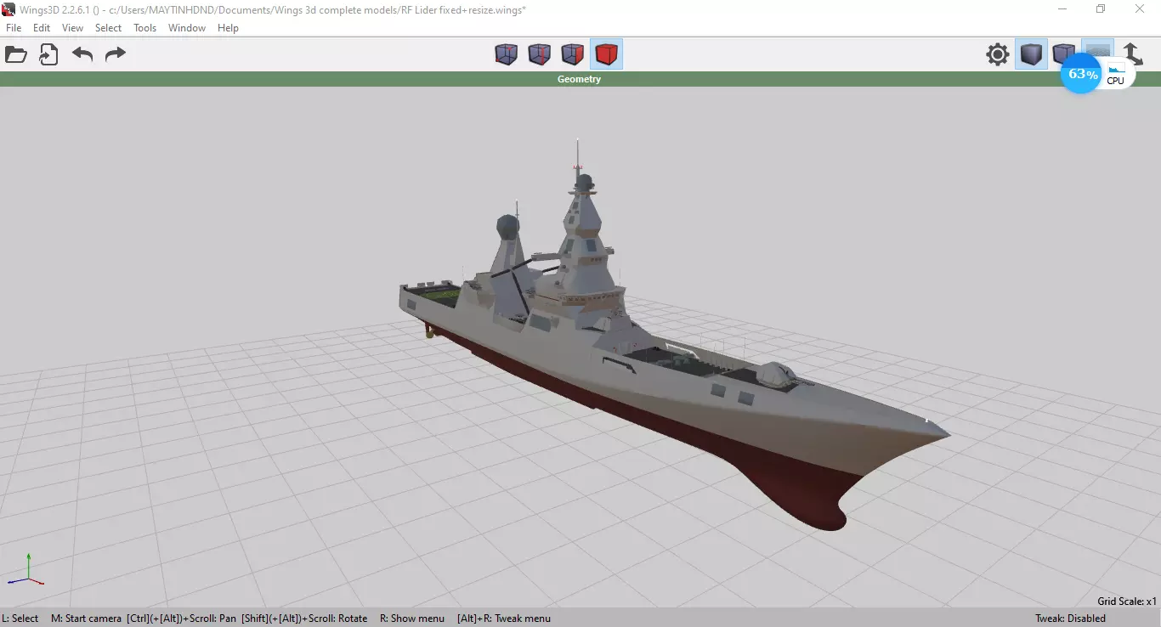This screenshot has height=627, width=1161.
Task: Toggle the axes display icon
Action: pyautogui.click(x=1133, y=54)
